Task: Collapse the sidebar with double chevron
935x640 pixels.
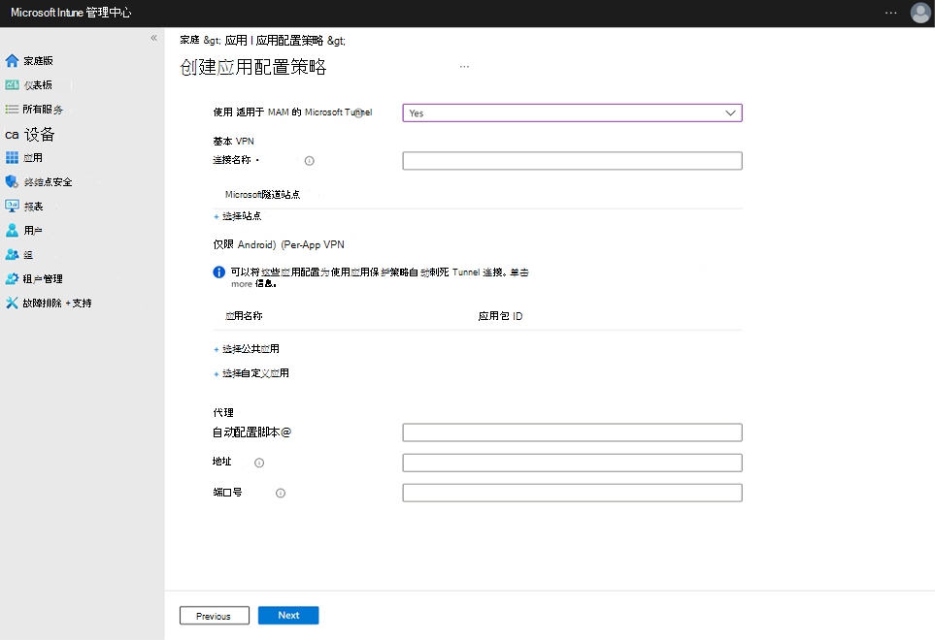Action: pyautogui.click(x=153, y=38)
